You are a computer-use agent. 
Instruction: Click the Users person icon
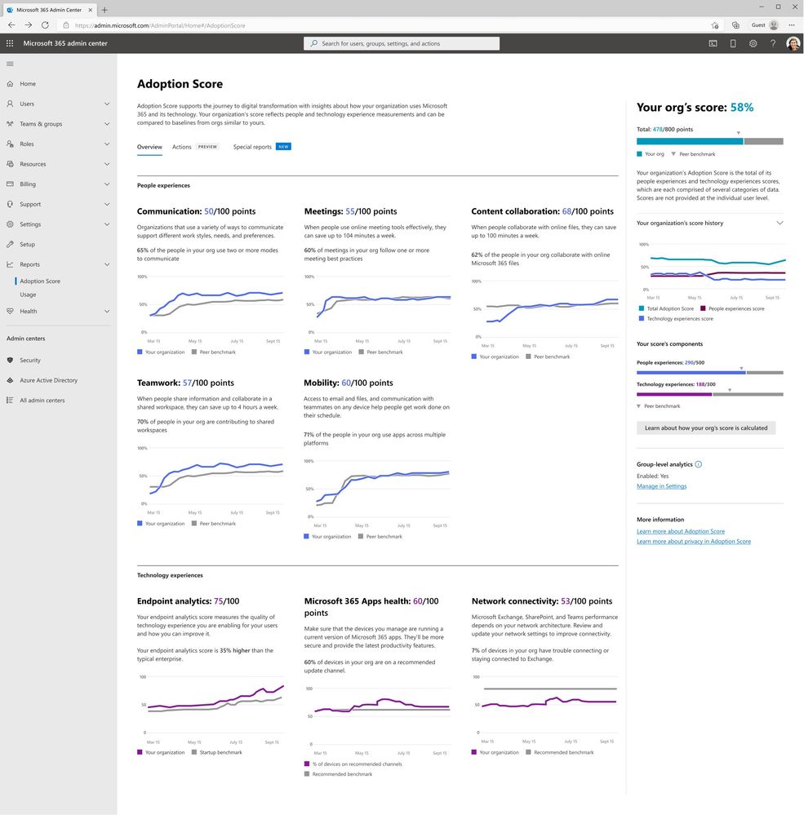(10, 104)
